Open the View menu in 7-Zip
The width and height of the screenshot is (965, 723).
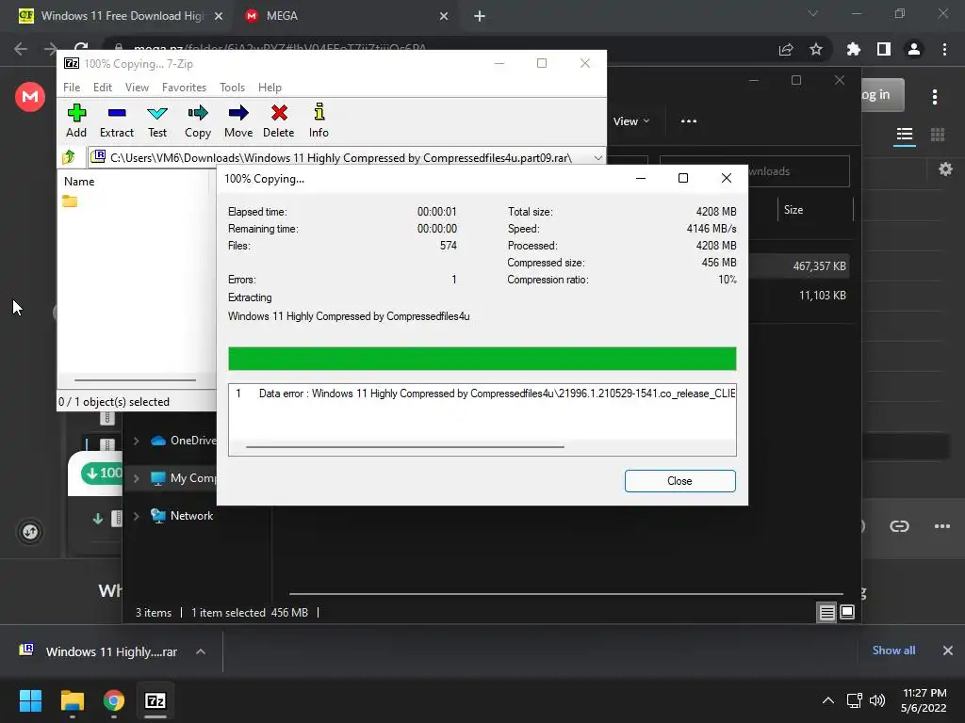[137, 88]
